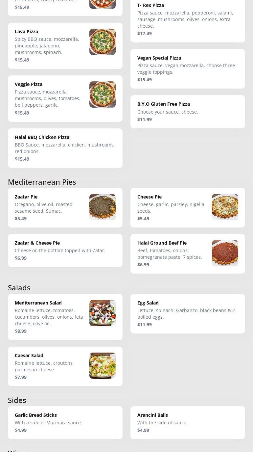Open the Veggie Pizza image
The height and width of the screenshot is (452, 253).
102,94
